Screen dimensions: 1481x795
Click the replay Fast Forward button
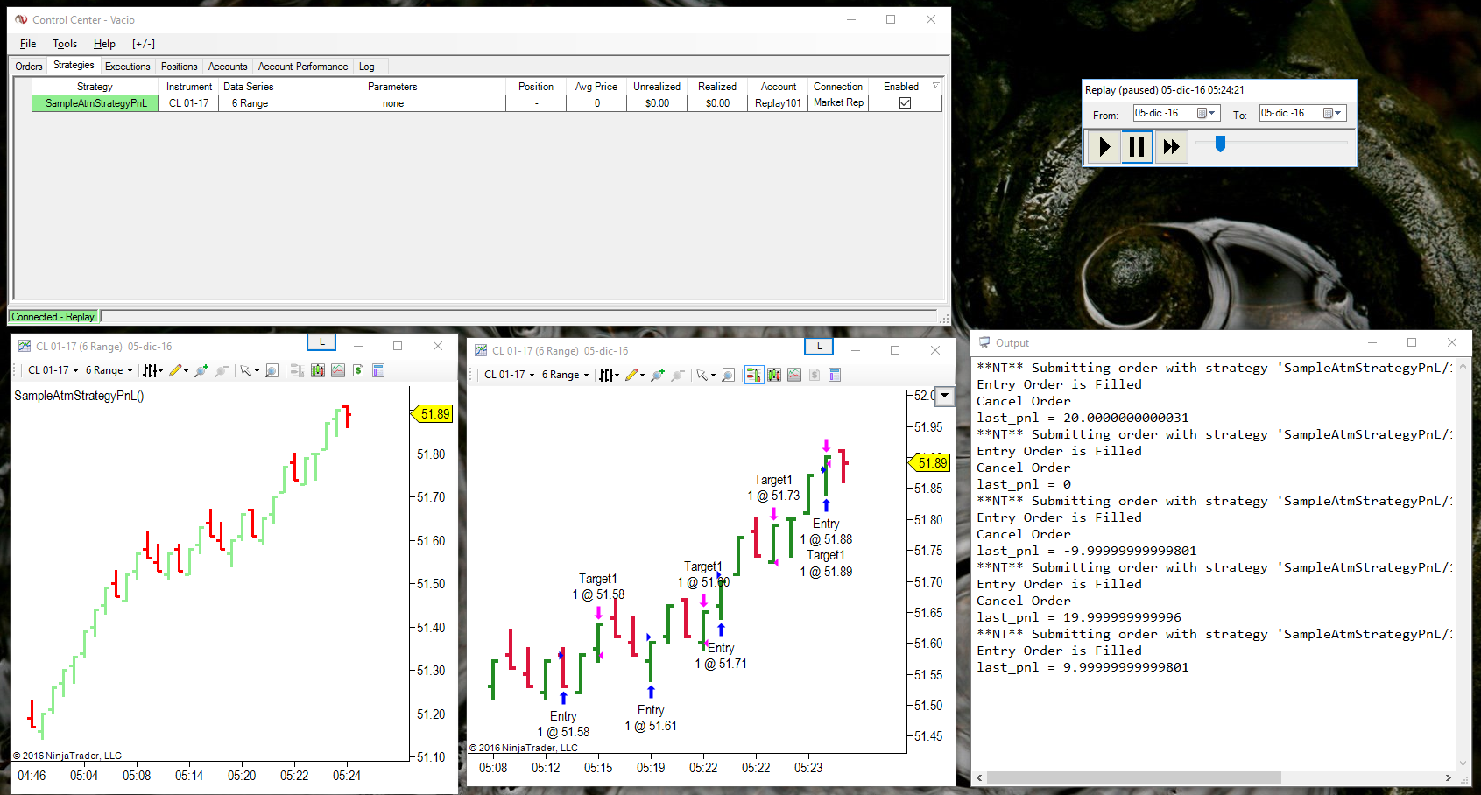1171,146
